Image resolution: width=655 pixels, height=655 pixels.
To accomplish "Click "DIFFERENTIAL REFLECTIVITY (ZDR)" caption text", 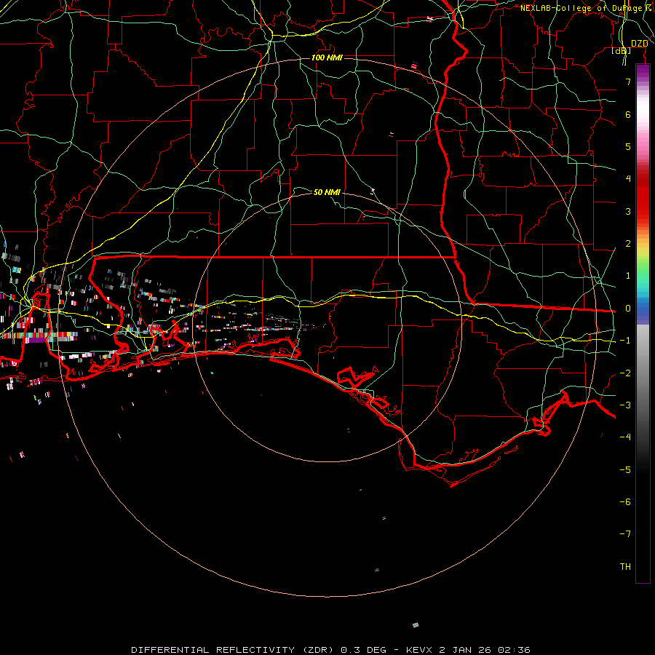I will pyautogui.click(x=232, y=650).
